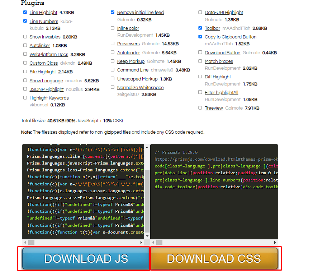
Task: Enable the Normalize Whitespace checkbox
Action: pyautogui.click(x=113, y=87)
